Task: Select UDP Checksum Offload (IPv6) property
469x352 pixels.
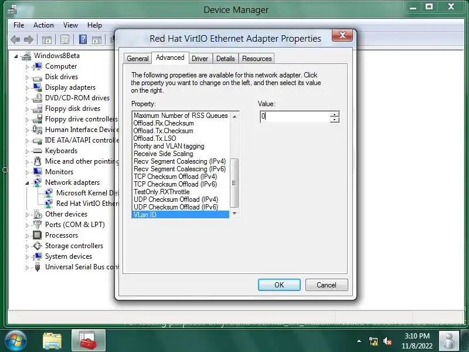Action: pos(181,207)
